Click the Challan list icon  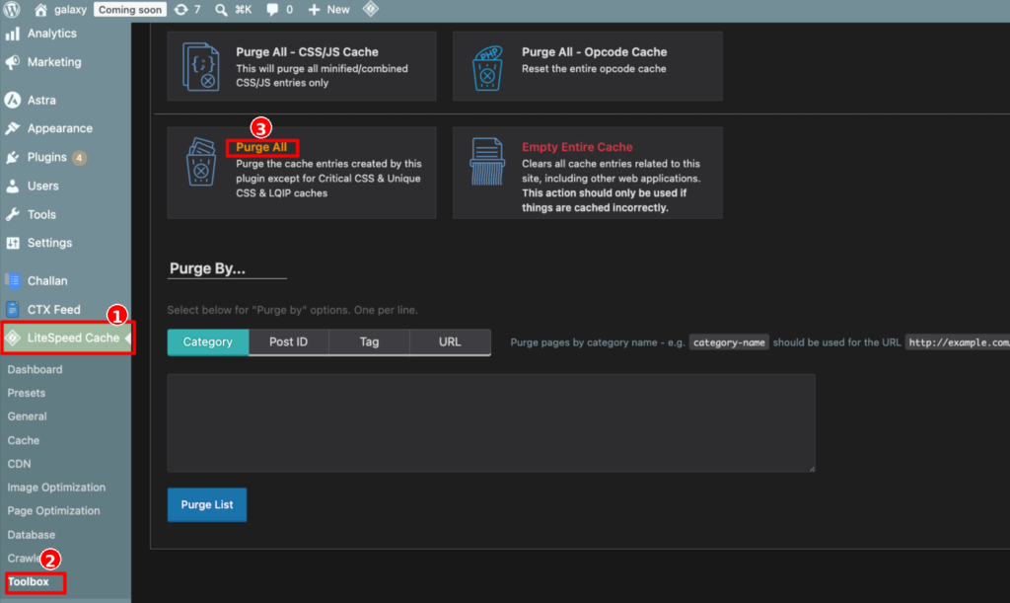[x=12, y=280]
